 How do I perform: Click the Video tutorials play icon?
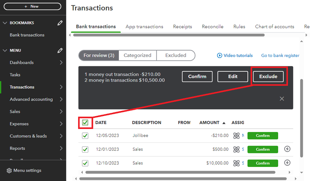point(219,55)
